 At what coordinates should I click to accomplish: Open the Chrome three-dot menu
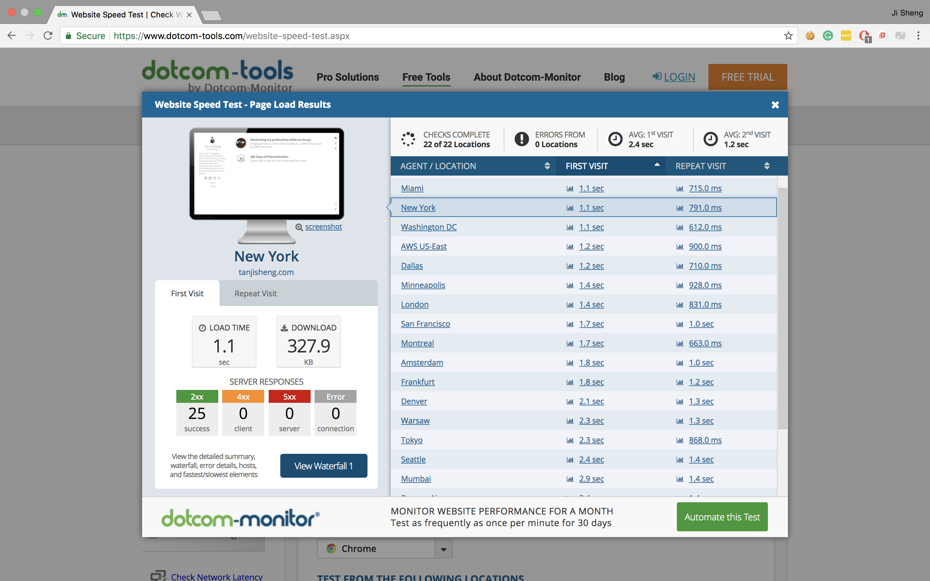918,36
